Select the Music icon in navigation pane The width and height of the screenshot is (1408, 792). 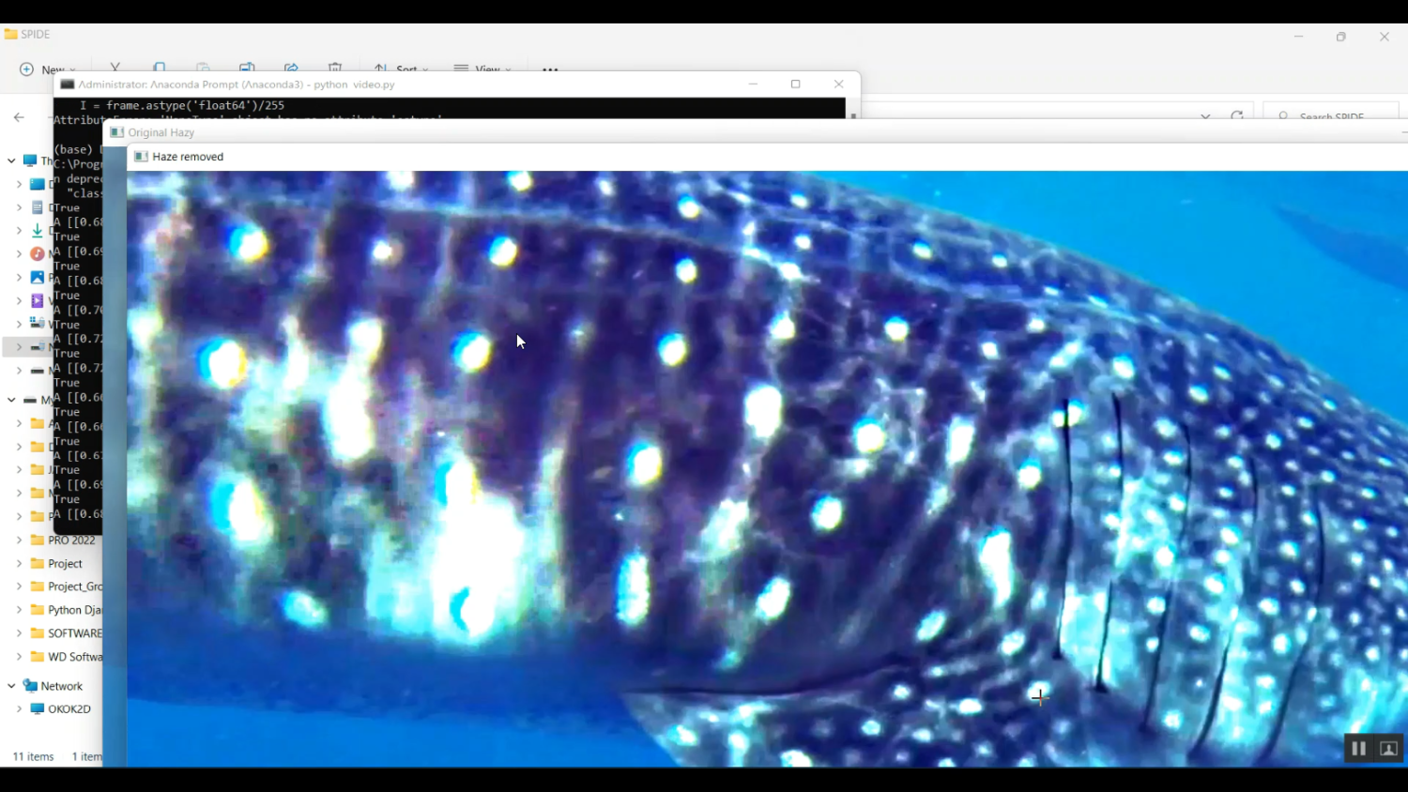[x=38, y=253]
